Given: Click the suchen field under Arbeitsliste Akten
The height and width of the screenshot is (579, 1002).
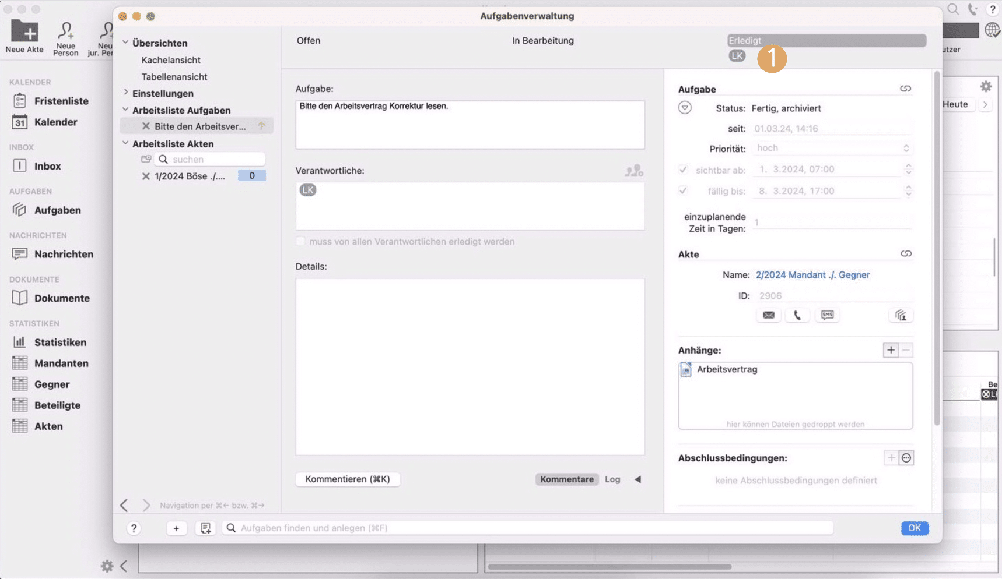Looking at the screenshot, I should tap(210, 159).
